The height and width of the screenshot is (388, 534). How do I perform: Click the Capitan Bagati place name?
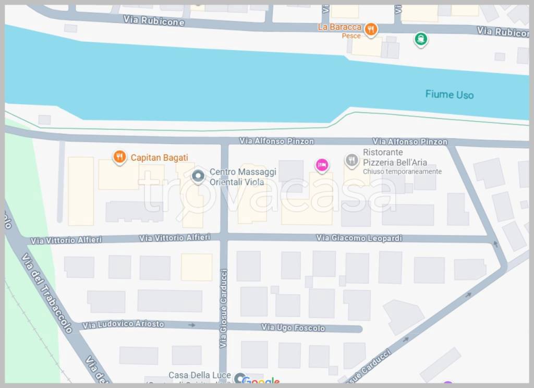point(159,157)
